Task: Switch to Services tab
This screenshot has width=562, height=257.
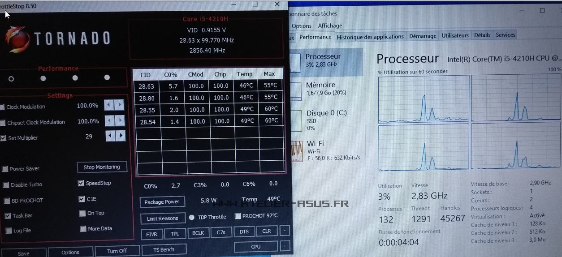Action: (506, 35)
